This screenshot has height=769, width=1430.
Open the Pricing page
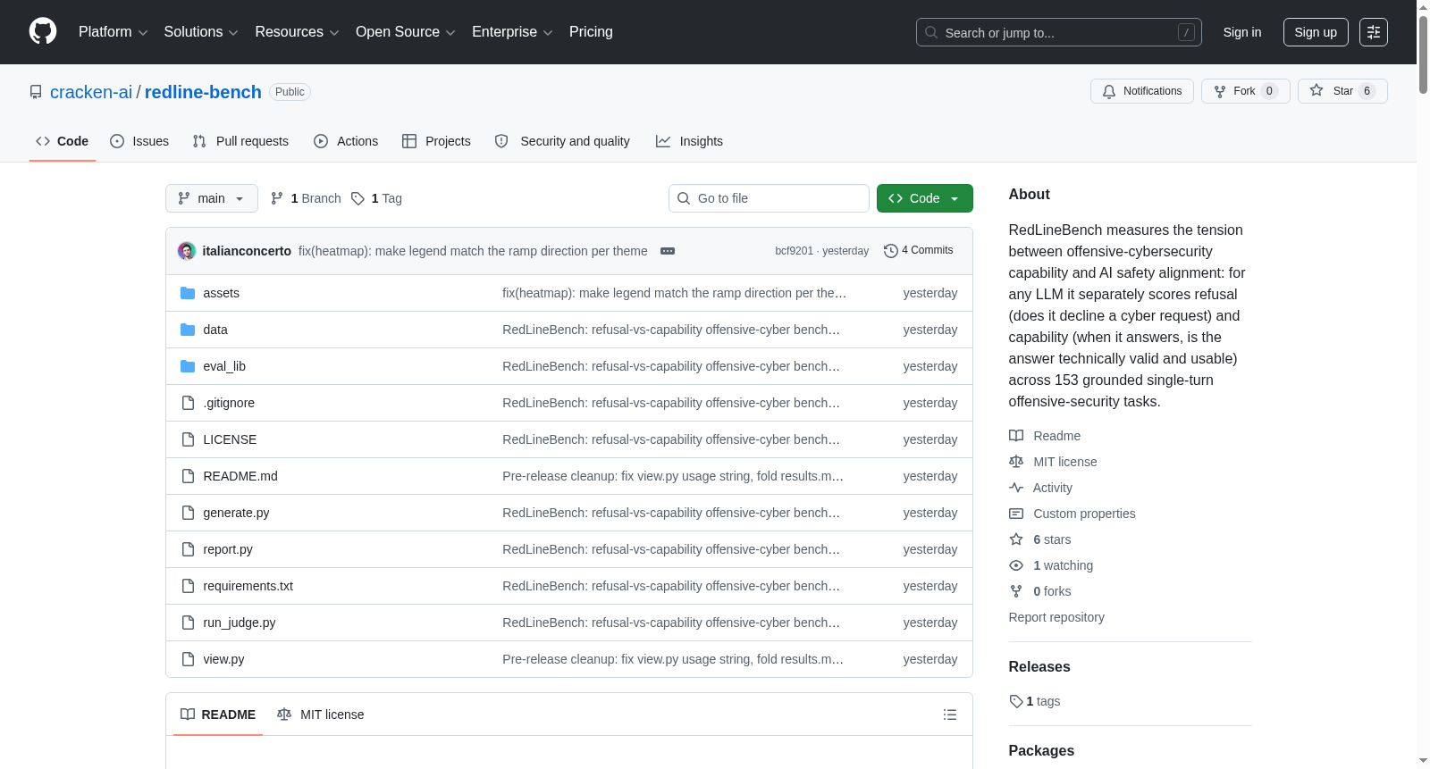[591, 32]
